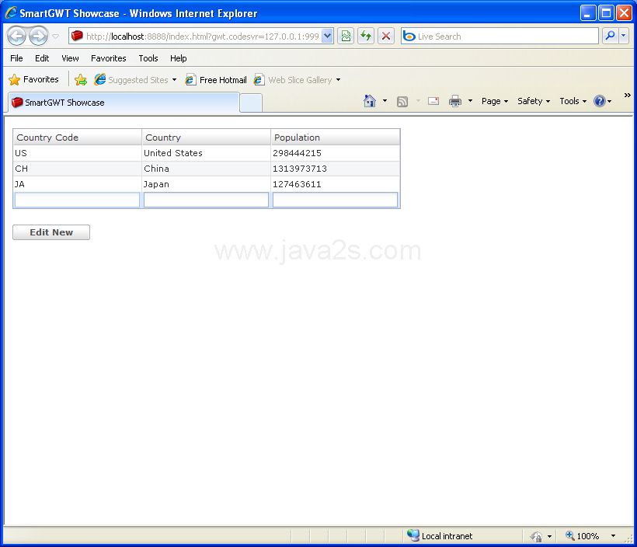Screen dimensions: 637x547
Task: Select the JA code cell
Action: pyautogui.click(x=77, y=184)
